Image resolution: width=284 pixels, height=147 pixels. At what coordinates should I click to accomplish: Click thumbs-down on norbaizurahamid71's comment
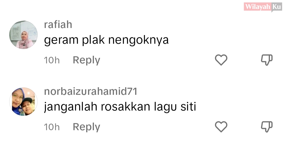pyautogui.click(x=267, y=127)
